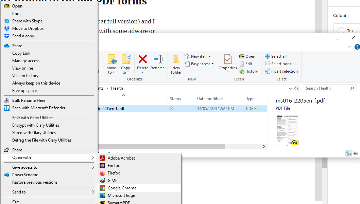Choose Restore previous versions
This screenshot has height=204, width=360.
point(49,183)
